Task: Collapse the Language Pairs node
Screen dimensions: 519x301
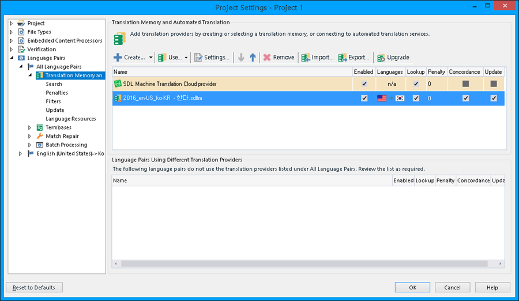Action: click(x=12, y=58)
